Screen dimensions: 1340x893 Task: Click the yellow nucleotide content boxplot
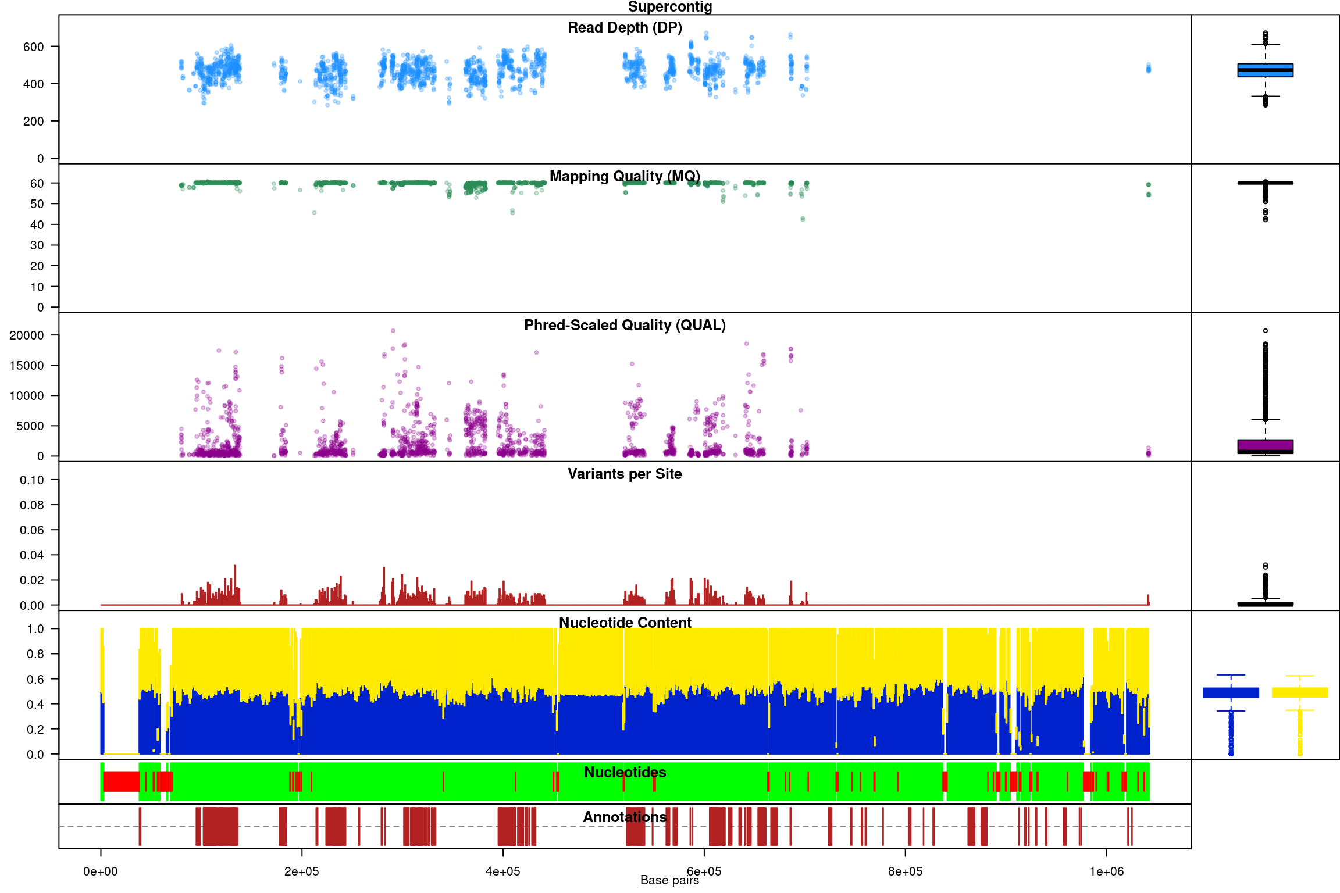1299,692
